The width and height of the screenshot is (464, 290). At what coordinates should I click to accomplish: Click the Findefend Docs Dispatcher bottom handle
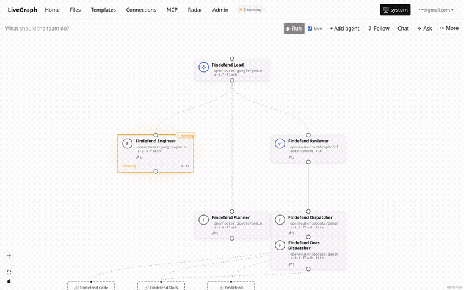tap(308, 269)
